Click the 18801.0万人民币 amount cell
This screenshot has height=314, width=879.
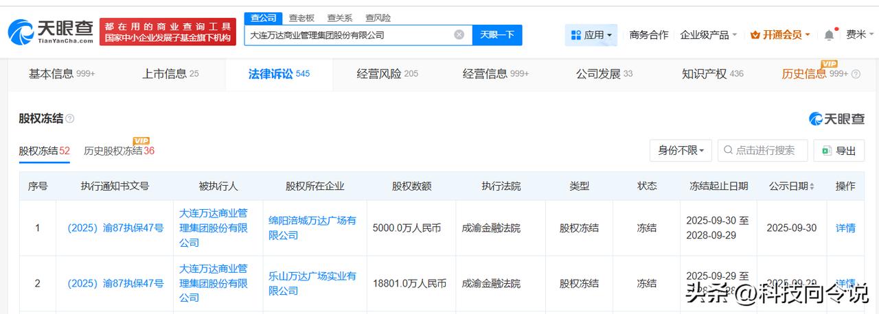pyautogui.click(x=409, y=283)
